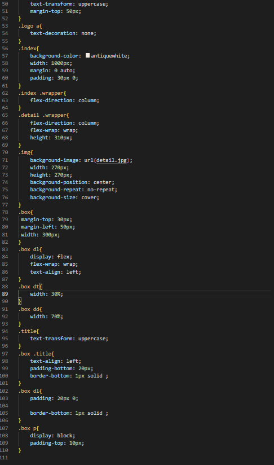Click the antiquewhite color swatch

pyautogui.click(x=88, y=55)
